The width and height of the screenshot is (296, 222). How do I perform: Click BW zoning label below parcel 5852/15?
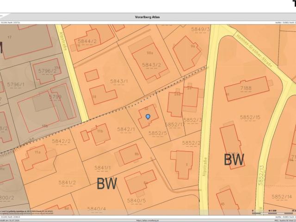pos(234,160)
